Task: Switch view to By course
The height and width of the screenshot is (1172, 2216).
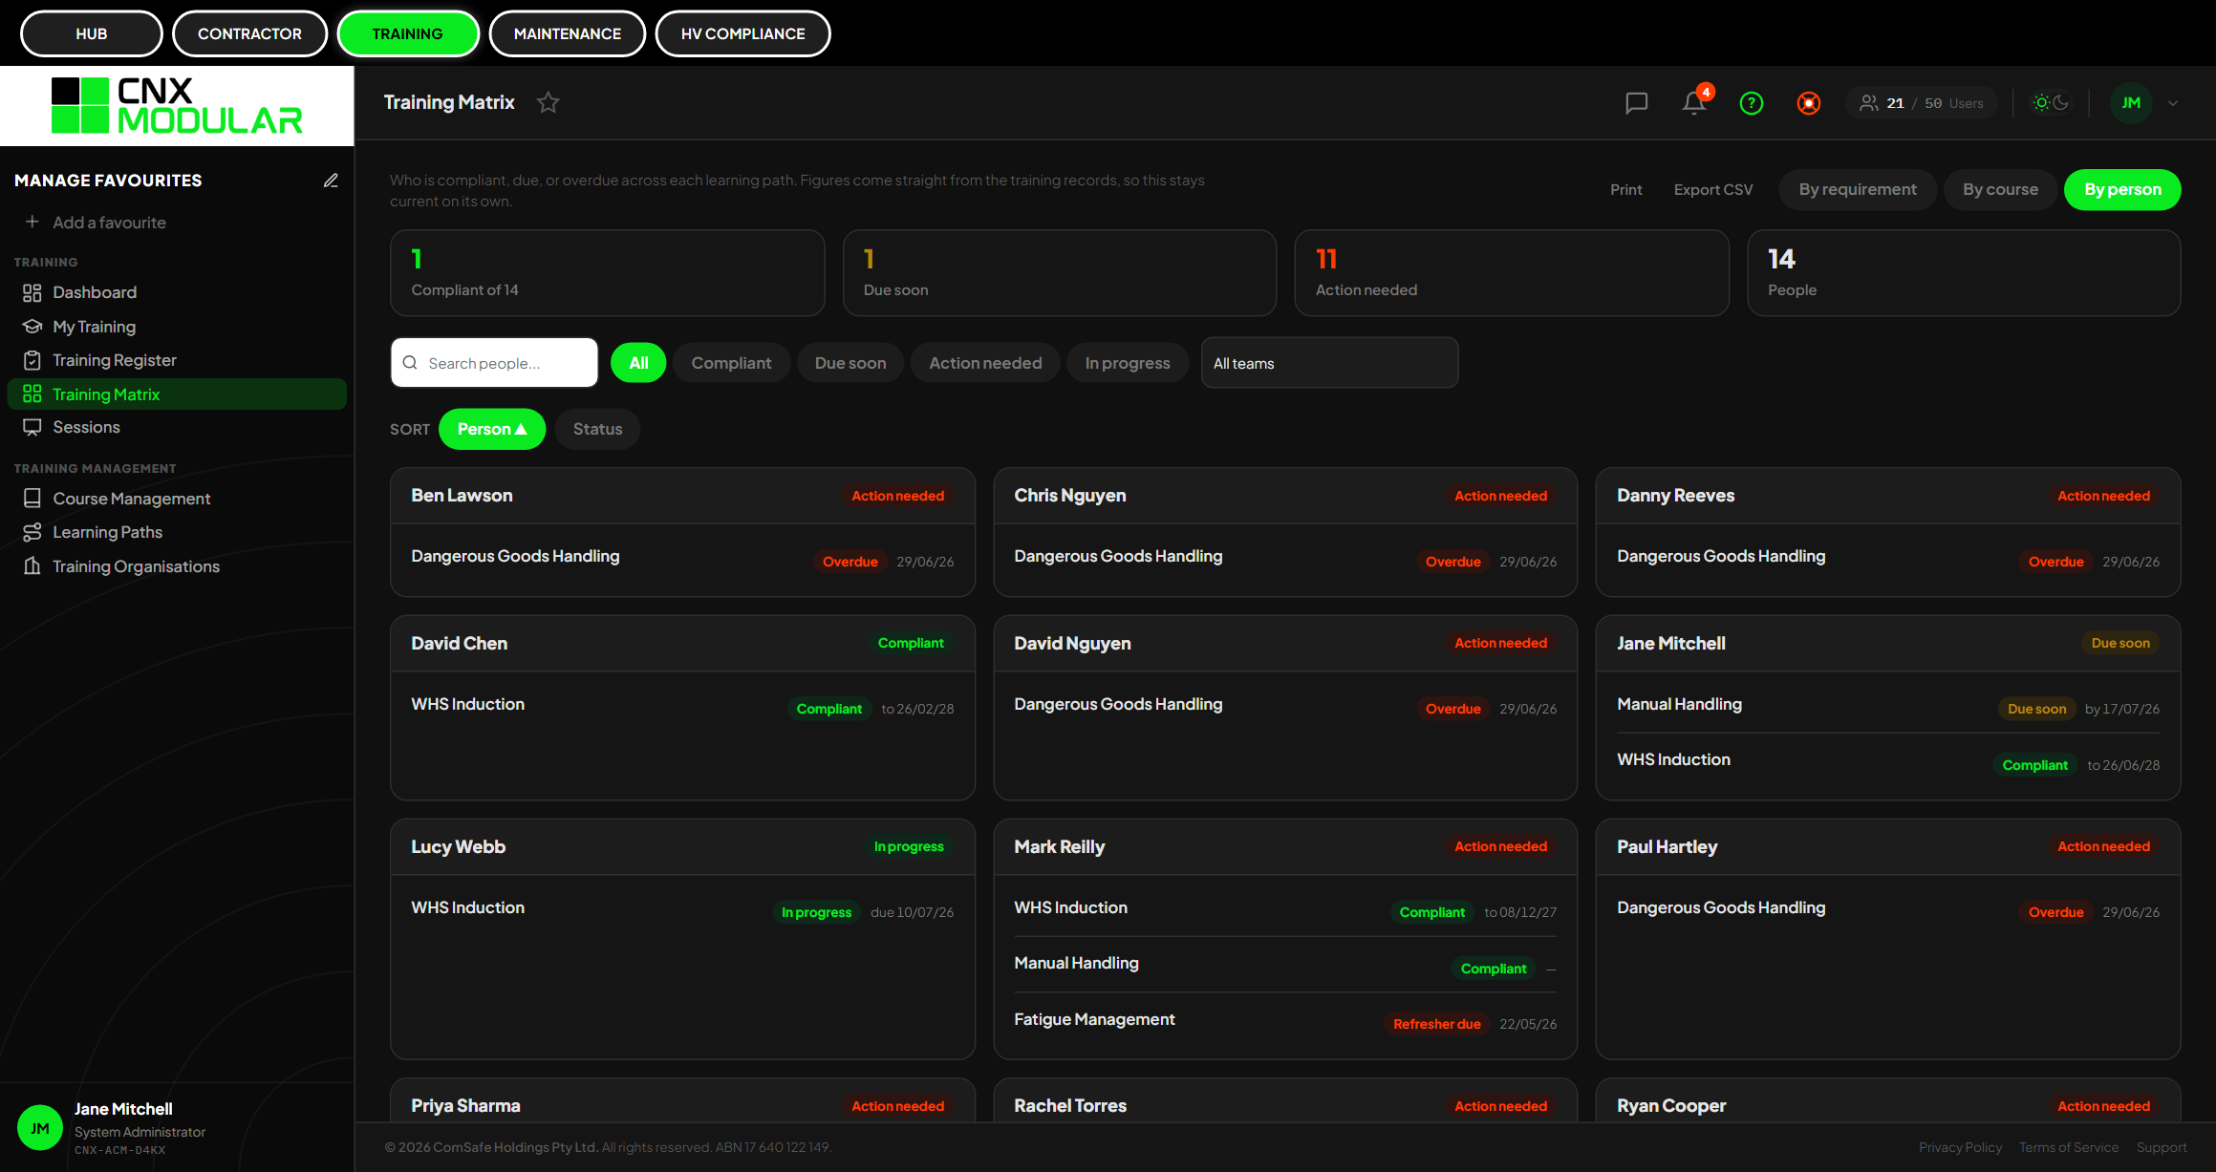Action: point(2000,189)
